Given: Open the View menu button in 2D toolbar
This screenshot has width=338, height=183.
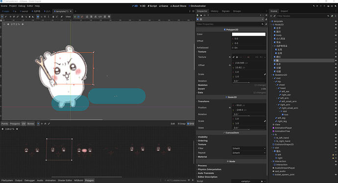Looking at the screenshot, I should (68, 17).
